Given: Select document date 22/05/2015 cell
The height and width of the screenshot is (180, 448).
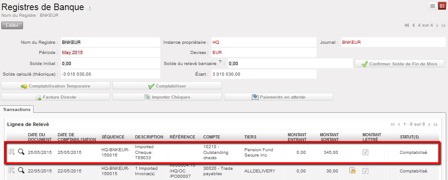Looking at the screenshot, I should (x=40, y=171).
